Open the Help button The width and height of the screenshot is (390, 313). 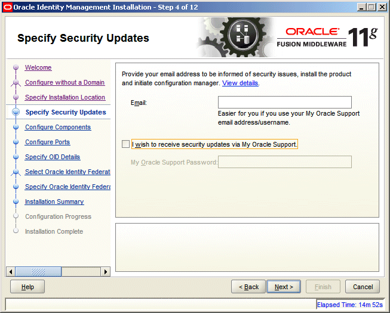[x=27, y=287]
